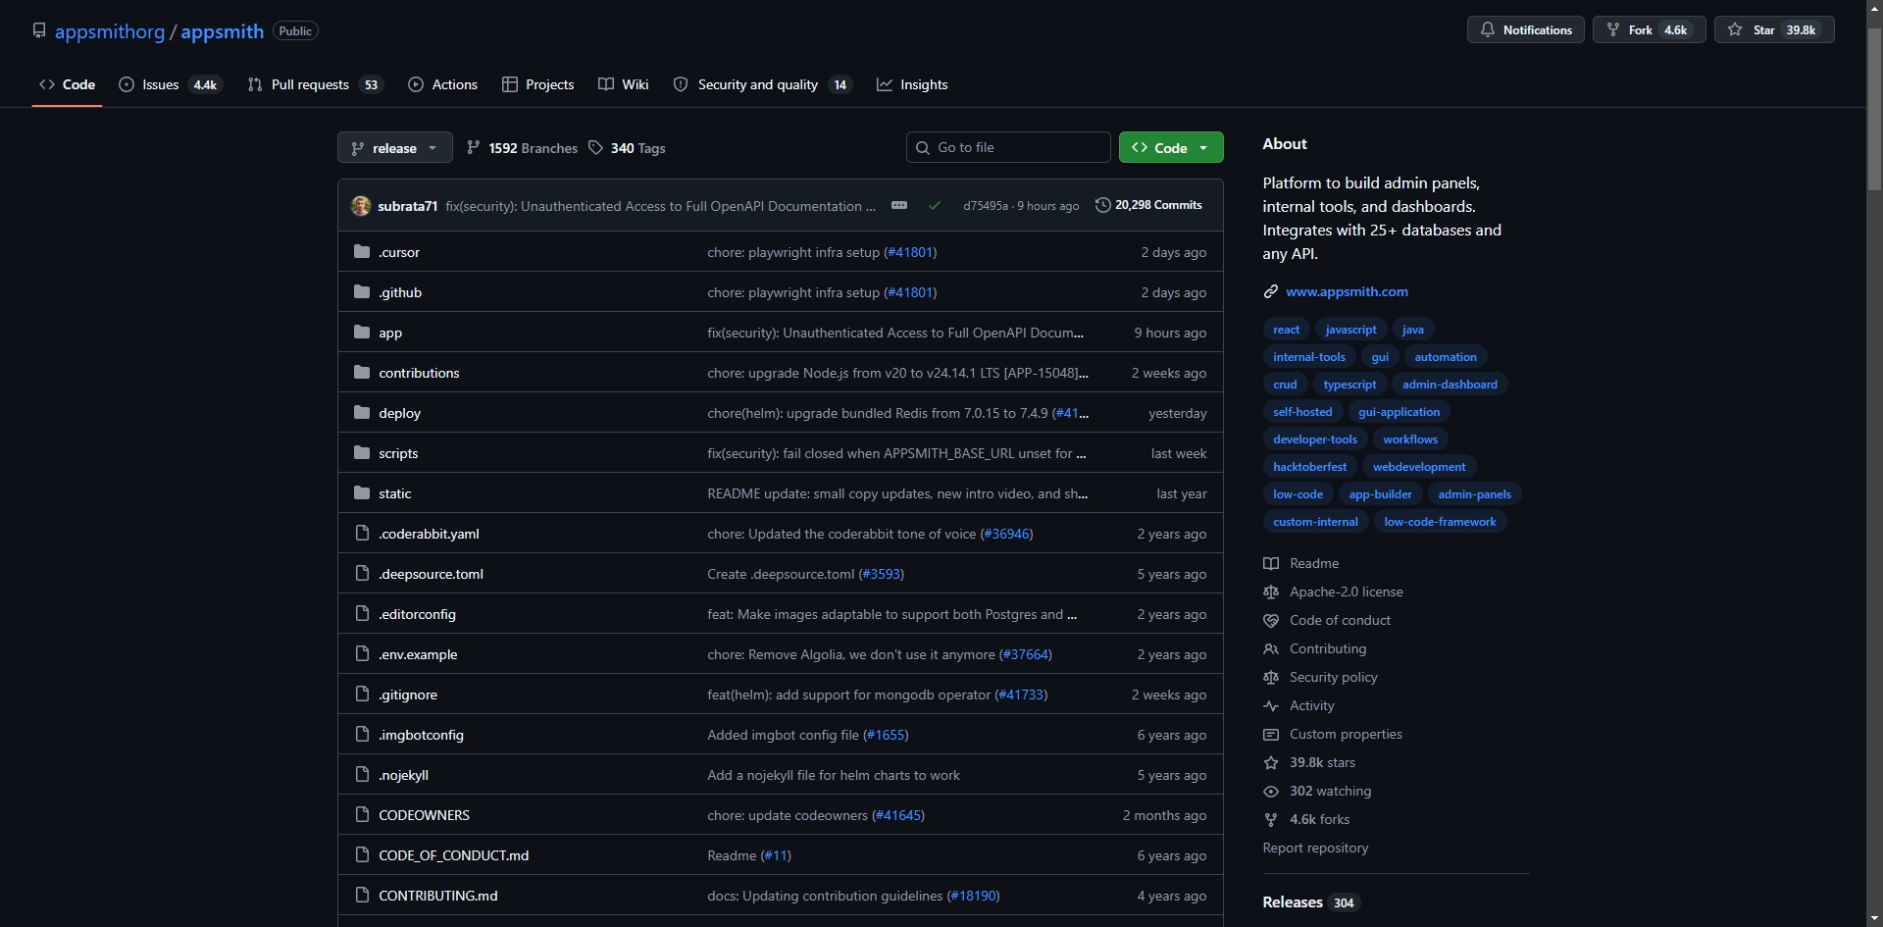
Task: Select the low-code-framework topic tag
Action: 1440,522
